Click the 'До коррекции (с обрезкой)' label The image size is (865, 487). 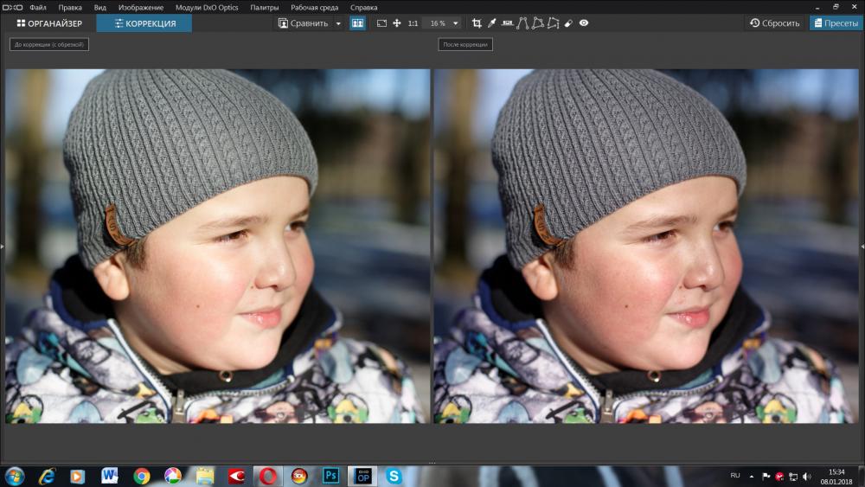pyautogui.click(x=49, y=45)
